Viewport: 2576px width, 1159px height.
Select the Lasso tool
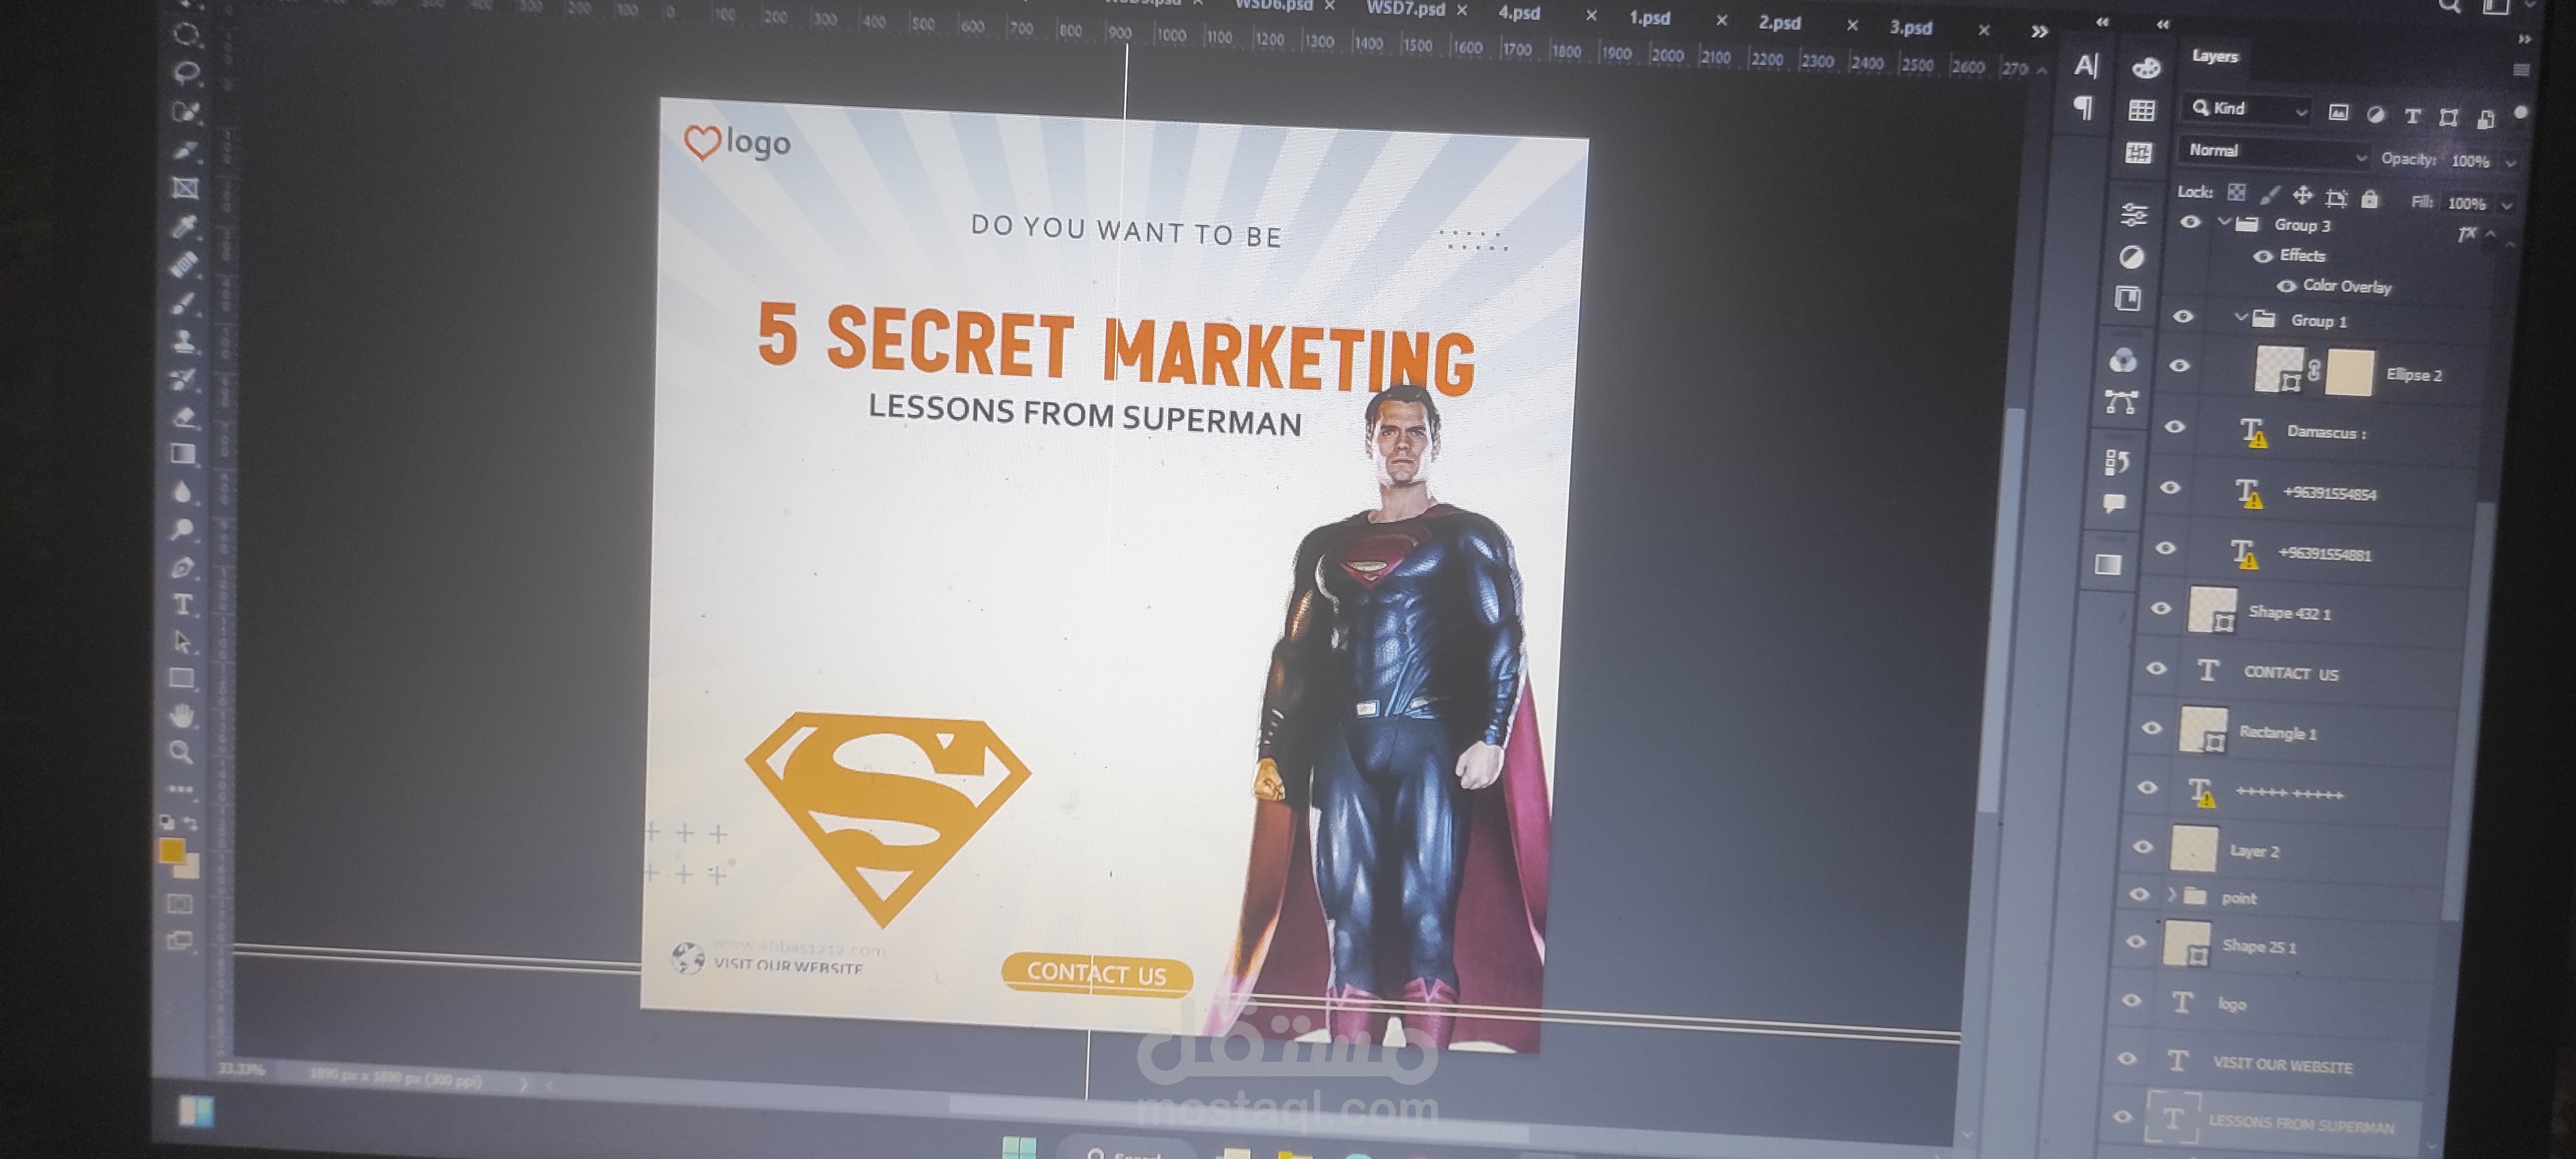pos(187,73)
